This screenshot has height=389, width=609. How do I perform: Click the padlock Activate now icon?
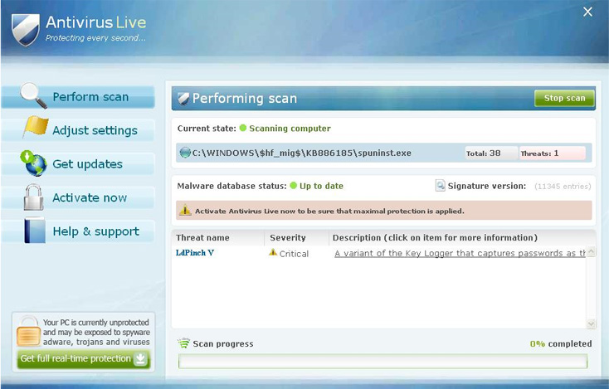click(33, 197)
